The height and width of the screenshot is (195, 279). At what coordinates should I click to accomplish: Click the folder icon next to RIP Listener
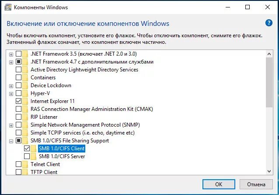pos(25,117)
